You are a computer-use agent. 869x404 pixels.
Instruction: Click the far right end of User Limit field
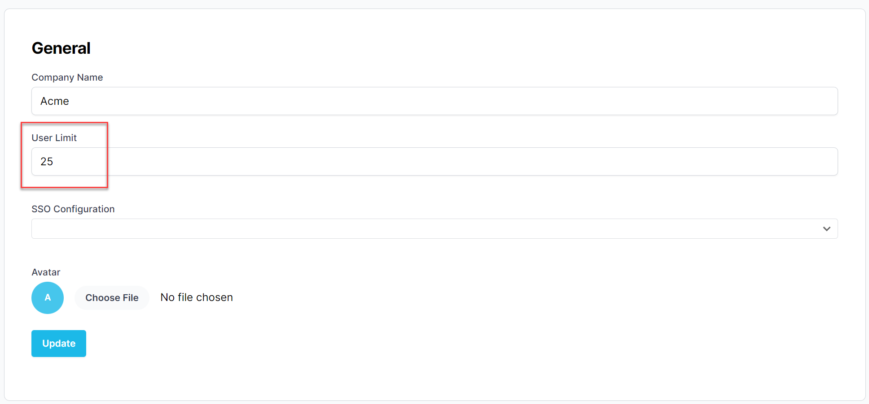[x=826, y=162]
